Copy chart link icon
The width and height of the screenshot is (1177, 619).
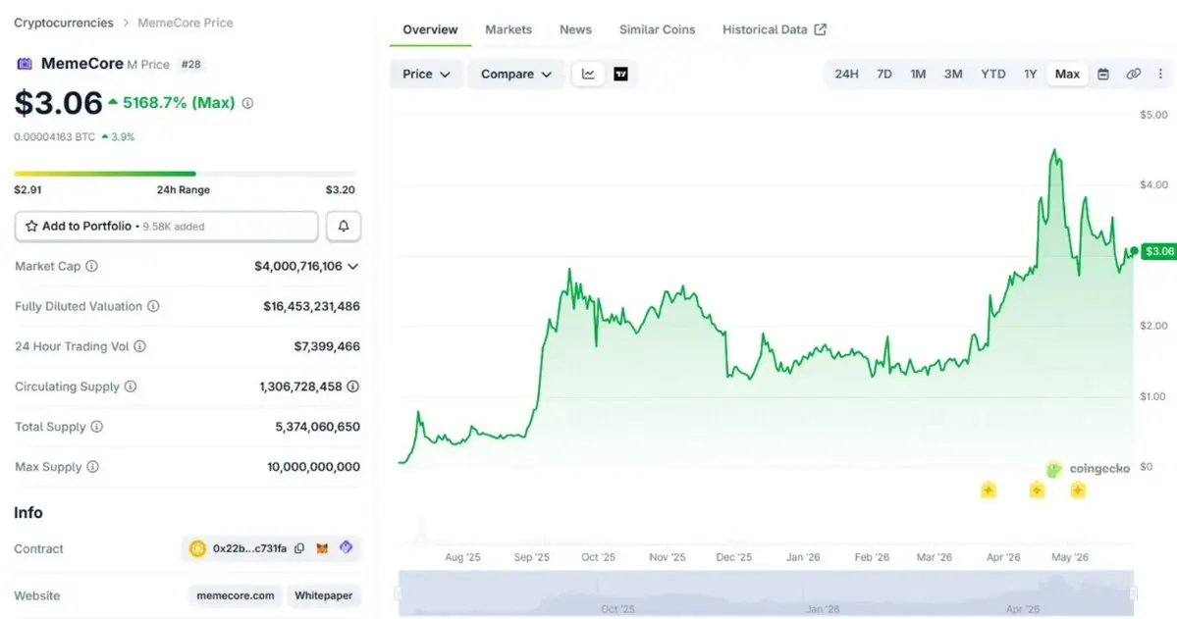tap(1134, 74)
